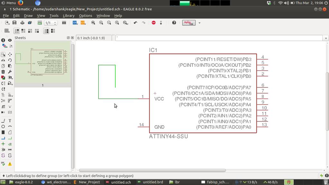Stop the current command with red icon

click(x=154, y=23)
